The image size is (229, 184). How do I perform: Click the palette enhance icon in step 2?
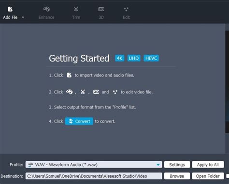point(70,92)
